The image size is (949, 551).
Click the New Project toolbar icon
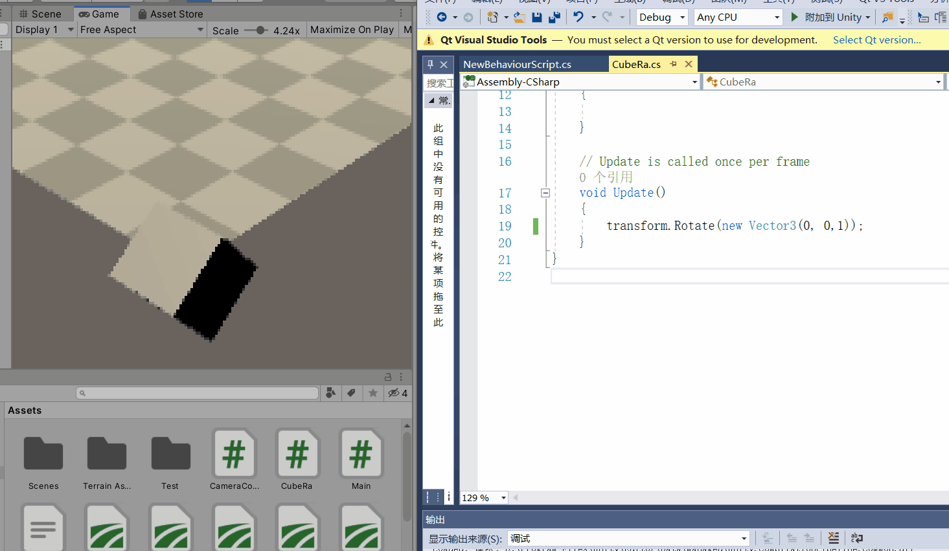click(x=493, y=17)
